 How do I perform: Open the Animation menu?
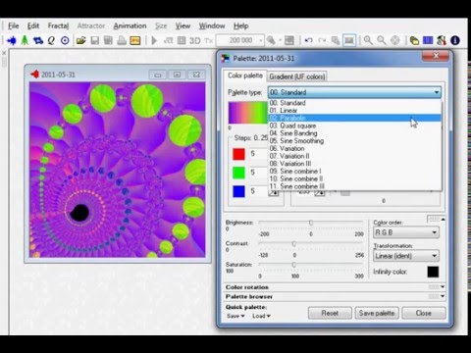coord(130,25)
